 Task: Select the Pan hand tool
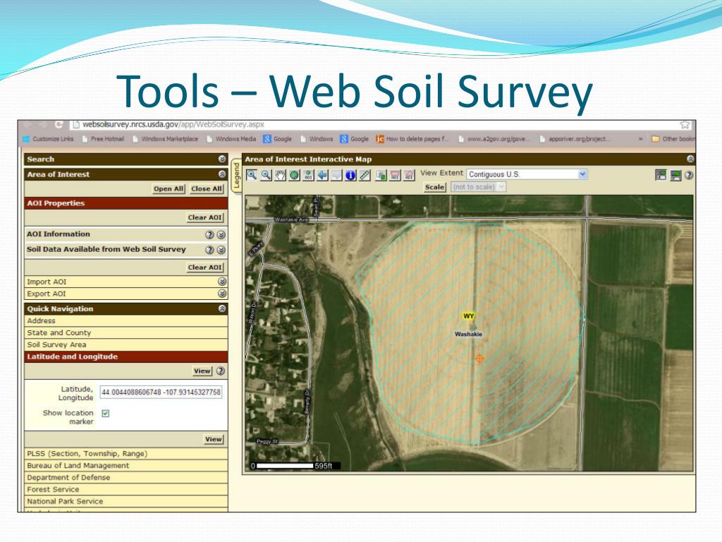(280, 175)
